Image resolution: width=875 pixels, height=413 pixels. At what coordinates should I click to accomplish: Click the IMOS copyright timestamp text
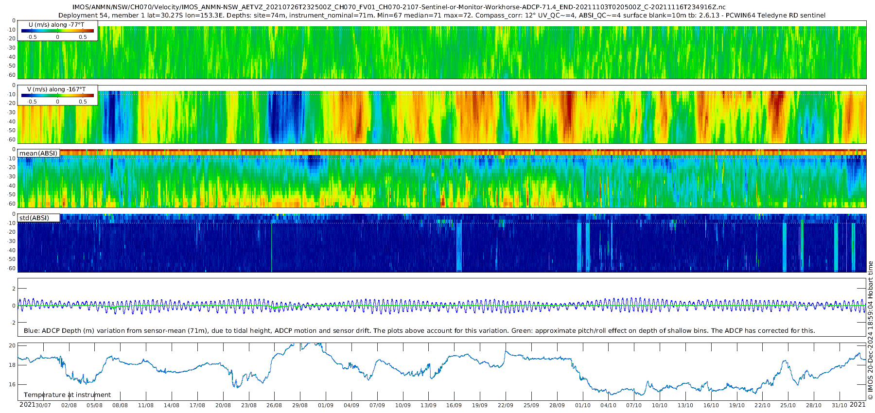point(870,330)
